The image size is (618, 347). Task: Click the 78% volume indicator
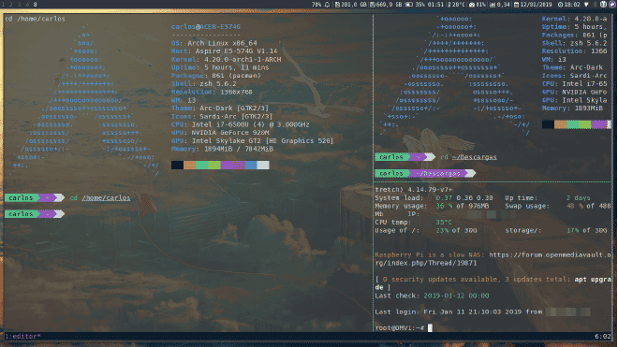[x=316, y=5]
